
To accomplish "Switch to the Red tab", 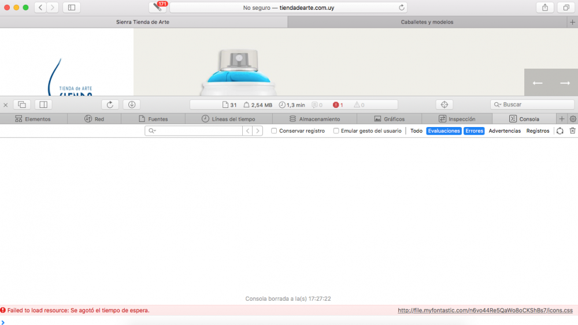I will 94,119.
